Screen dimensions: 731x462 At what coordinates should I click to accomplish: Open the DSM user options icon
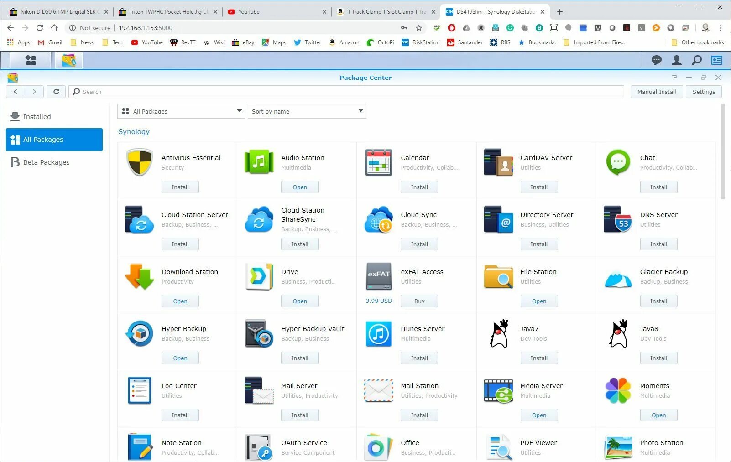677,60
